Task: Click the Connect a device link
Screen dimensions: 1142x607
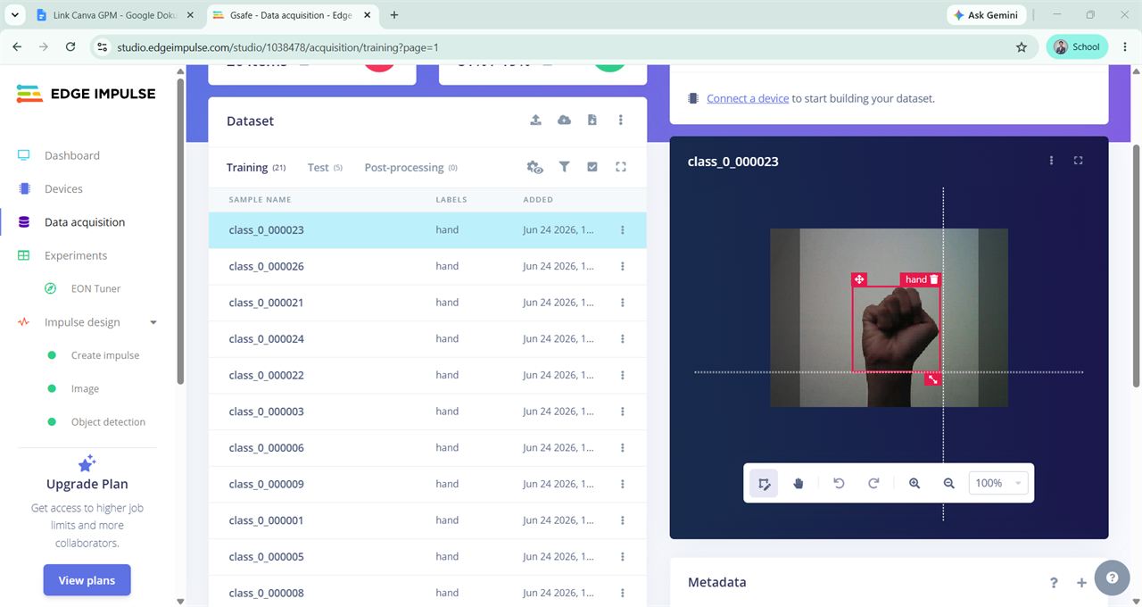Action: (x=748, y=98)
